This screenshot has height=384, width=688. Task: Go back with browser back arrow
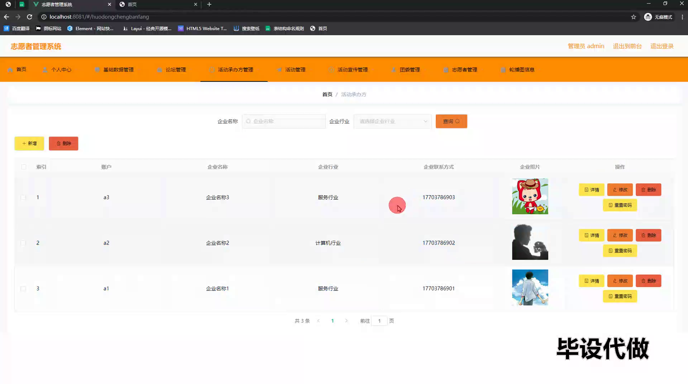tap(6, 17)
